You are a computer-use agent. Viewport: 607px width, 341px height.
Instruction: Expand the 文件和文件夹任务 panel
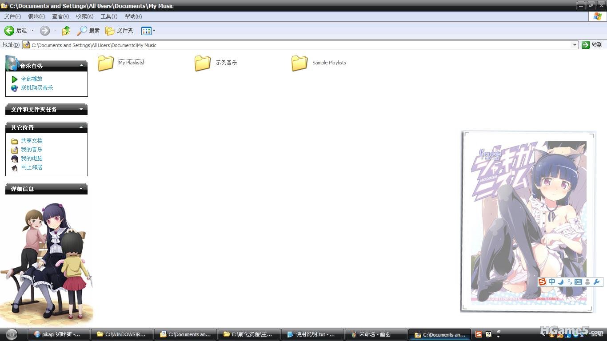pos(81,109)
